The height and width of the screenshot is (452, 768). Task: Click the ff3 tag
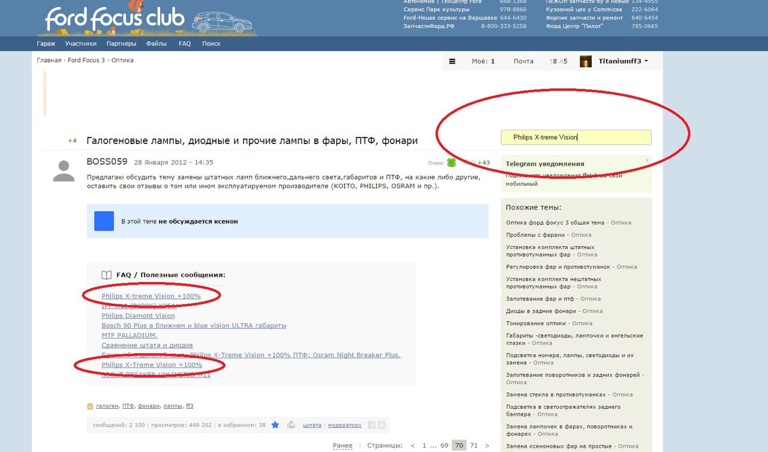pos(190,406)
